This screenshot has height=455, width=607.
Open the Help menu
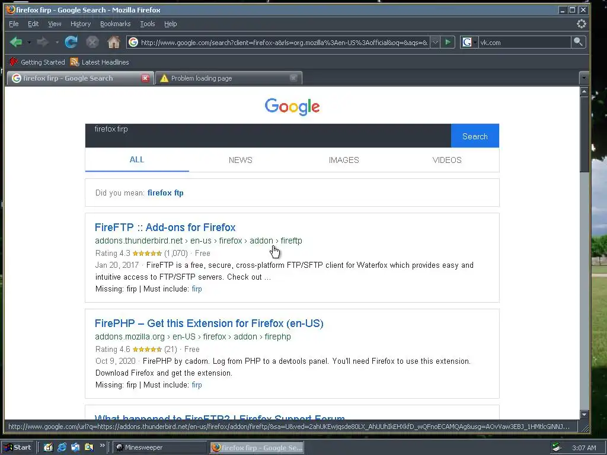[x=170, y=24]
